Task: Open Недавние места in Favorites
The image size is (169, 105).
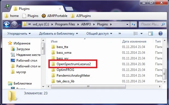Action: point(28,55)
